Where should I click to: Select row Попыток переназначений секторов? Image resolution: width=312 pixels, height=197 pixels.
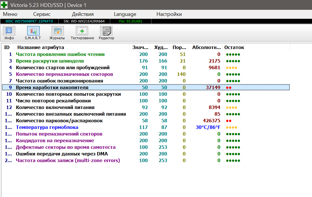pyautogui.click(x=146, y=134)
